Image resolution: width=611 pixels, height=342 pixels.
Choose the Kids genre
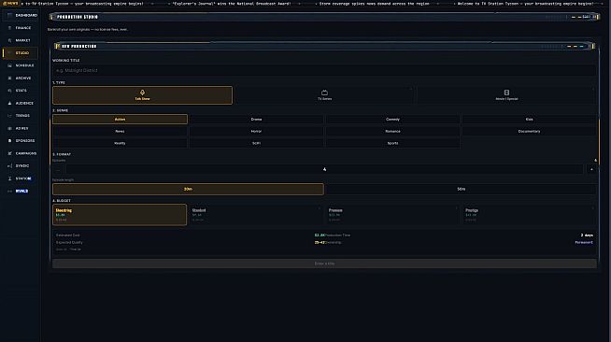click(x=529, y=120)
